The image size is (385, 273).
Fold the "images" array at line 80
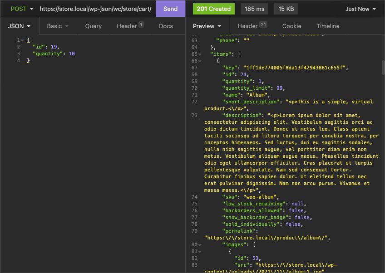click(x=201, y=244)
